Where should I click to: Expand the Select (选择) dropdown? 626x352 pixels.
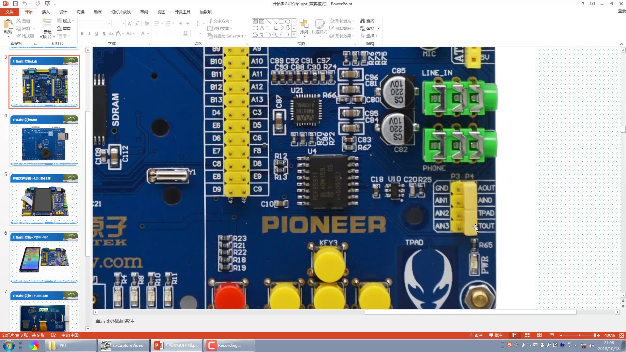pyautogui.click(x=369, y=36)
